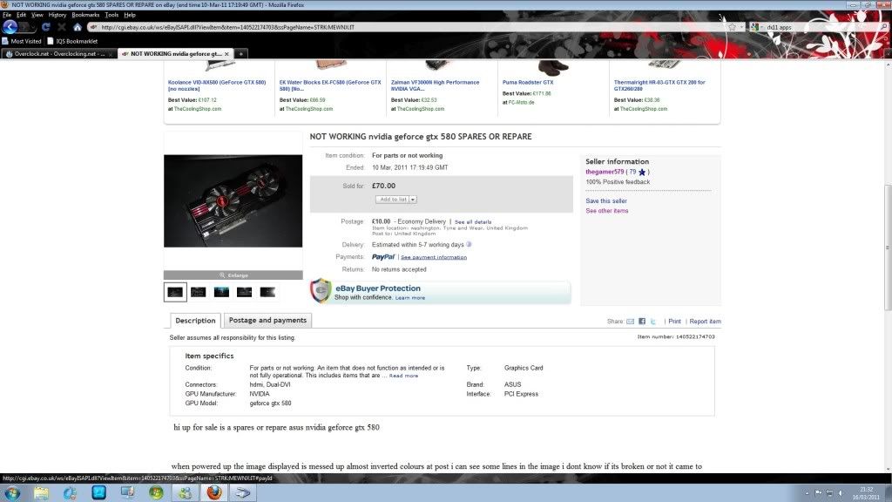Click the PayPal logo

tap(383, 257)
